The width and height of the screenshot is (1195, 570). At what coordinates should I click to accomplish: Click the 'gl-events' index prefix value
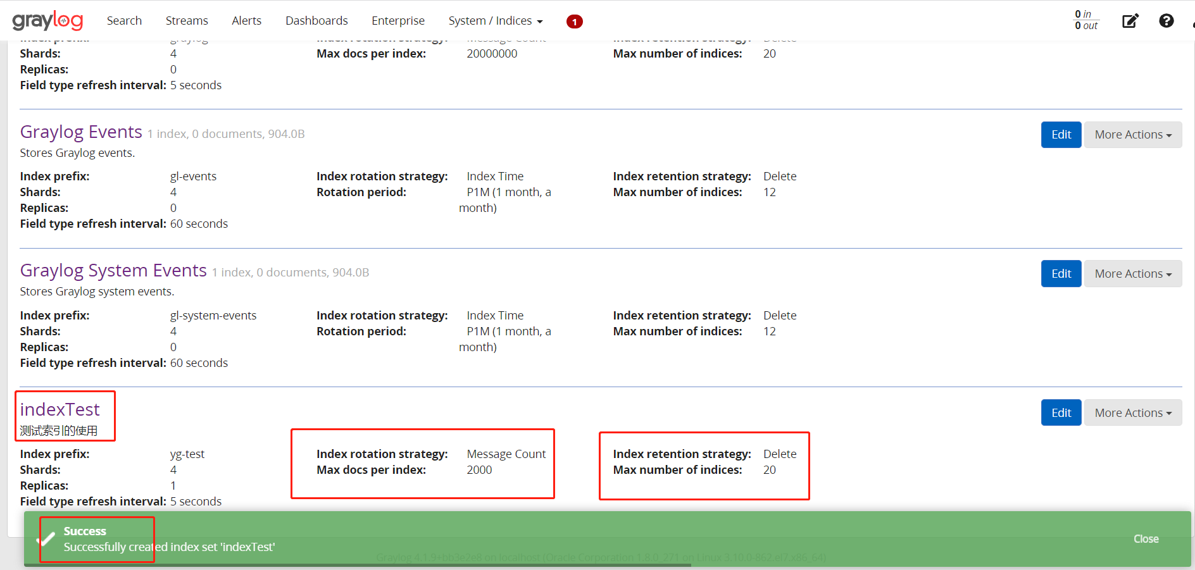coord(193,177)
